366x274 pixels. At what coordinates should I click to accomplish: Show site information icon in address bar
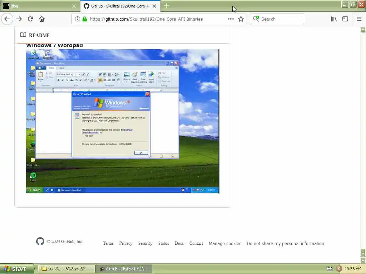(x=77, y=19)
